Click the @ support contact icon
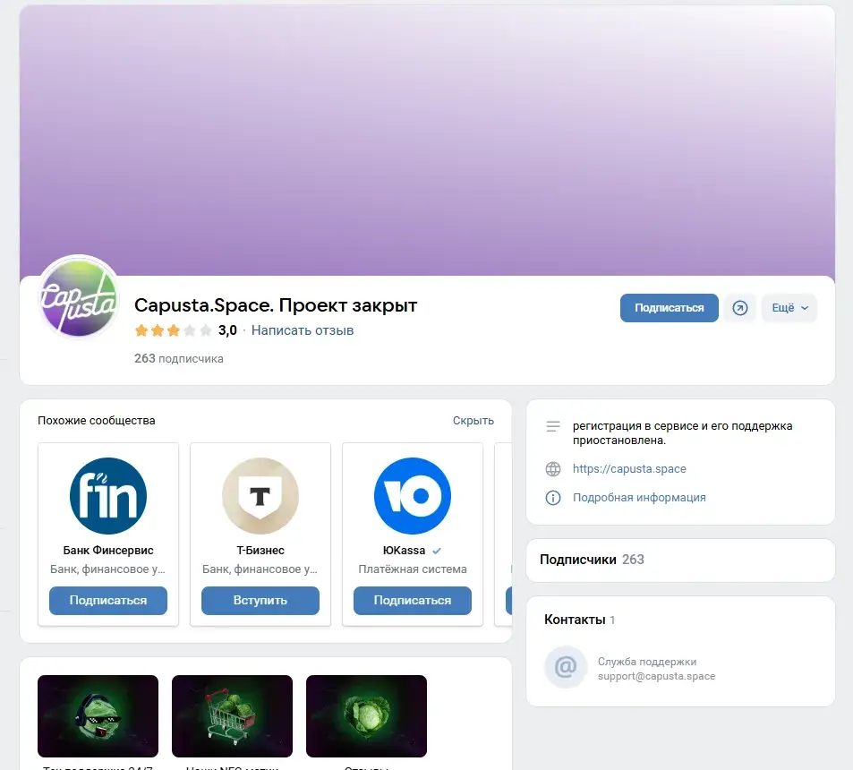853x770 pixels. (566, 667)
